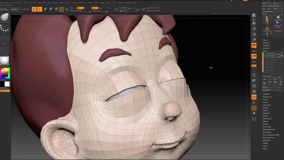Toggle PolyF wireframe display
284x160 pixels.
click(254, 97)
